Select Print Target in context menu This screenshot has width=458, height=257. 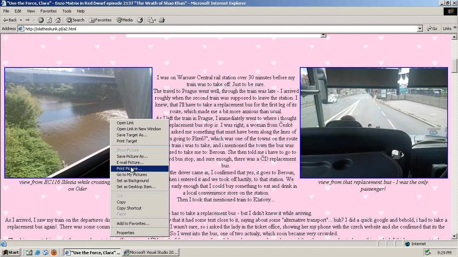140,141
